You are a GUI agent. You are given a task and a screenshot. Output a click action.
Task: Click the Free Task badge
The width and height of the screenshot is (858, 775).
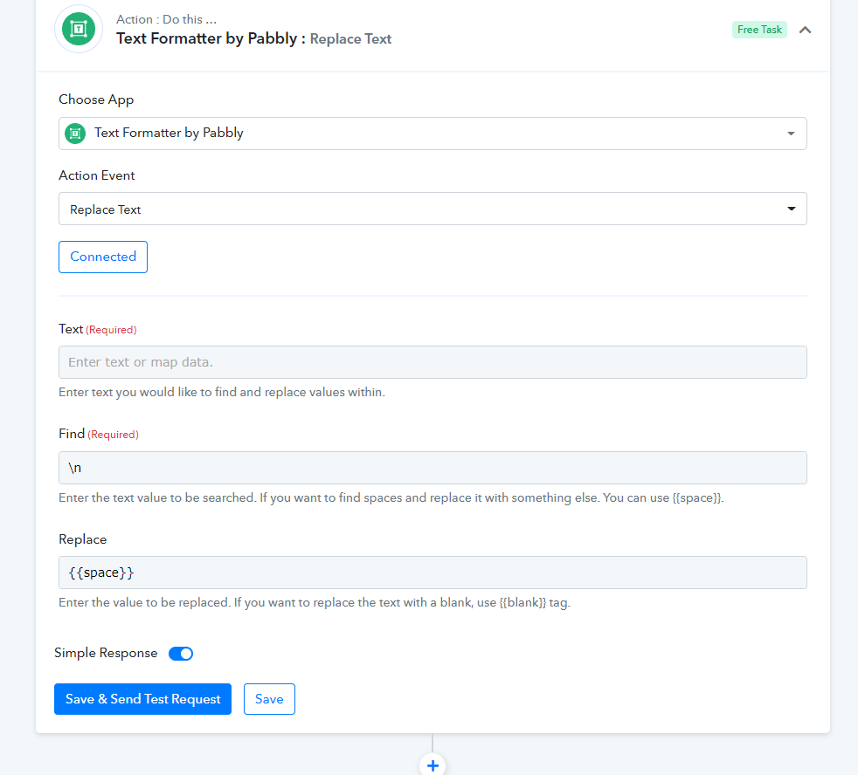[759, 30]
